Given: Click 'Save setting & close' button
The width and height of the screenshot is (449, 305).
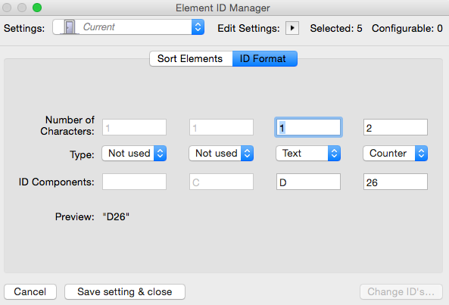Looking at the screenshot, I should click(x=125, y=292).
